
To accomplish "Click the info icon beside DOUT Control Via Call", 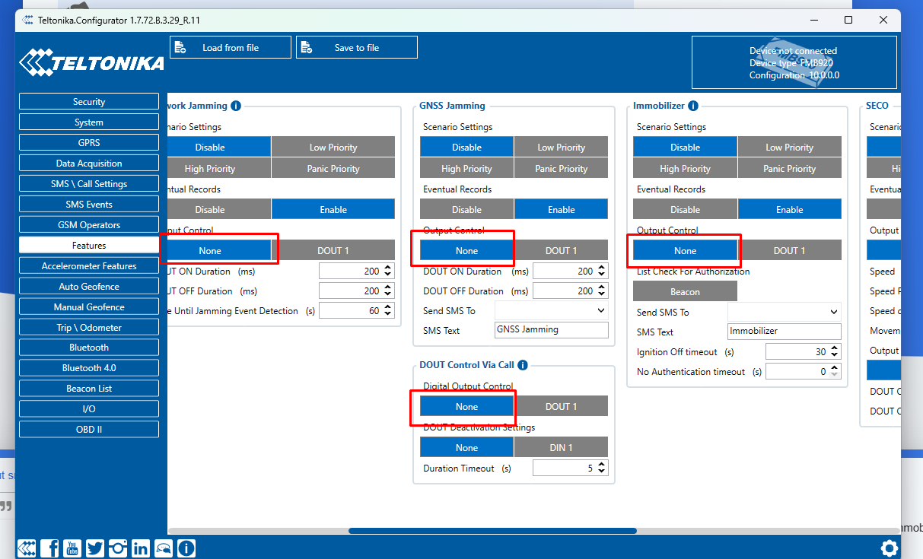I will (x=523, y=365).
